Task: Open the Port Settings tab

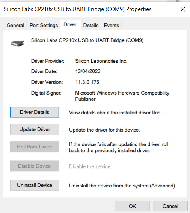Action: (44, 25)
